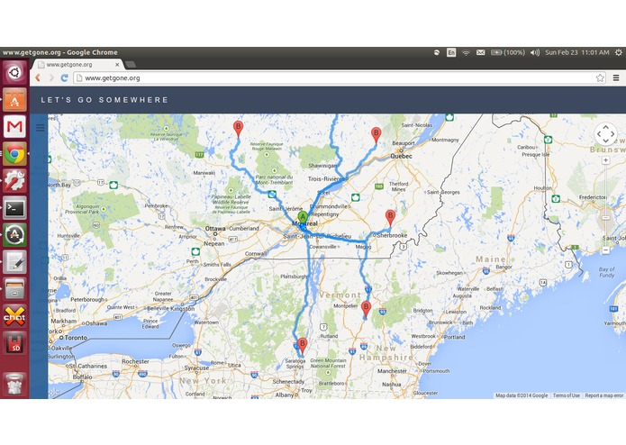Click the Map data ©2014 Google text
The image size is (626, 445).
[522, 395]
